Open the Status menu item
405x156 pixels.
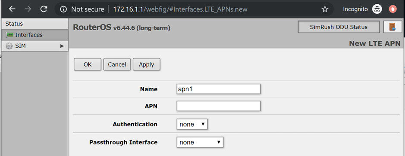(35, 24)
